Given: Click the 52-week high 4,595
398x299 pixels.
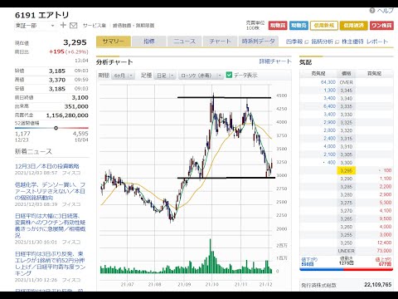Looking at the screenshot, I should [80, 134].
